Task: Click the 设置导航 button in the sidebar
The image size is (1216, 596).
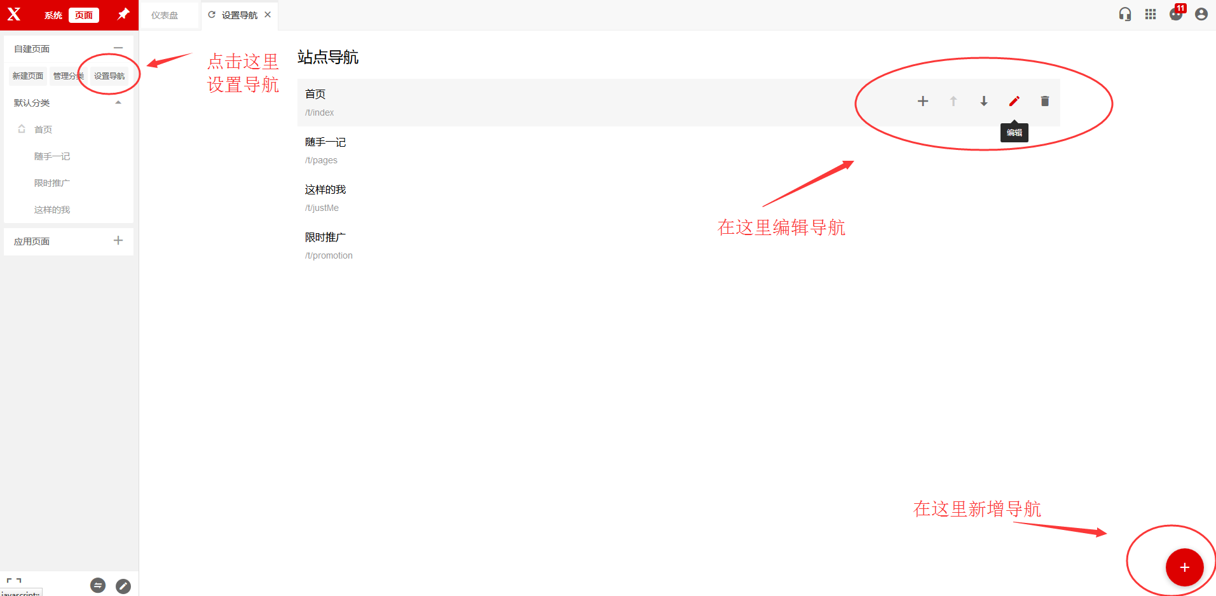Action: pos(109,76)
